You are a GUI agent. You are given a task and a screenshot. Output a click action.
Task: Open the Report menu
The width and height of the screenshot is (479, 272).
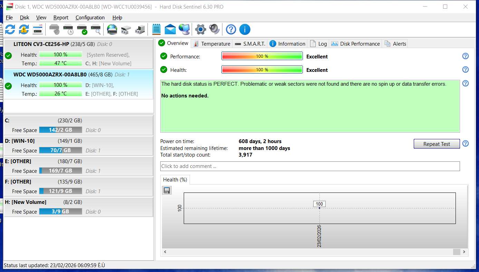pos(61,18)
